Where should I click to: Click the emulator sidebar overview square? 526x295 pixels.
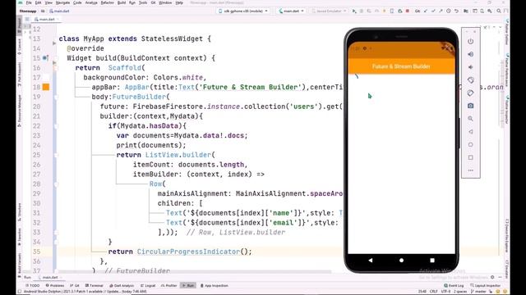coord(471,157)
